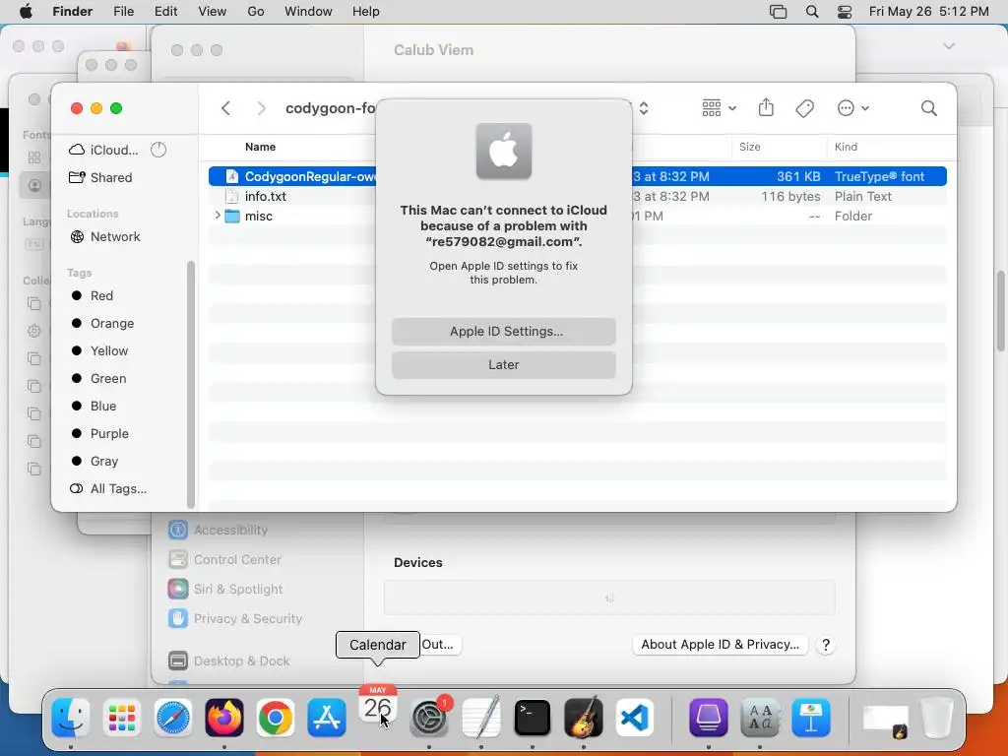Image resolution: width=1008 pixels, height=756 pixels.
Task: Open the Edit menu
Action: [x=165, y=12]
